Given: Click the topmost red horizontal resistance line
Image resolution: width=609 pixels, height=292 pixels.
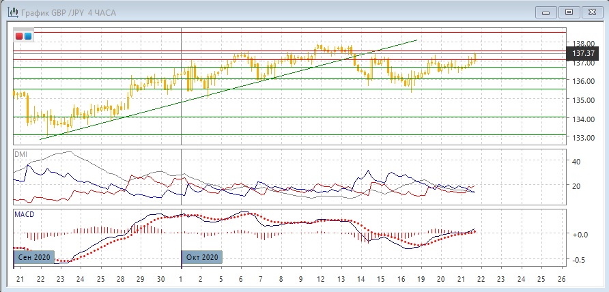Looking at the screenshot, I should pos(273,32).
